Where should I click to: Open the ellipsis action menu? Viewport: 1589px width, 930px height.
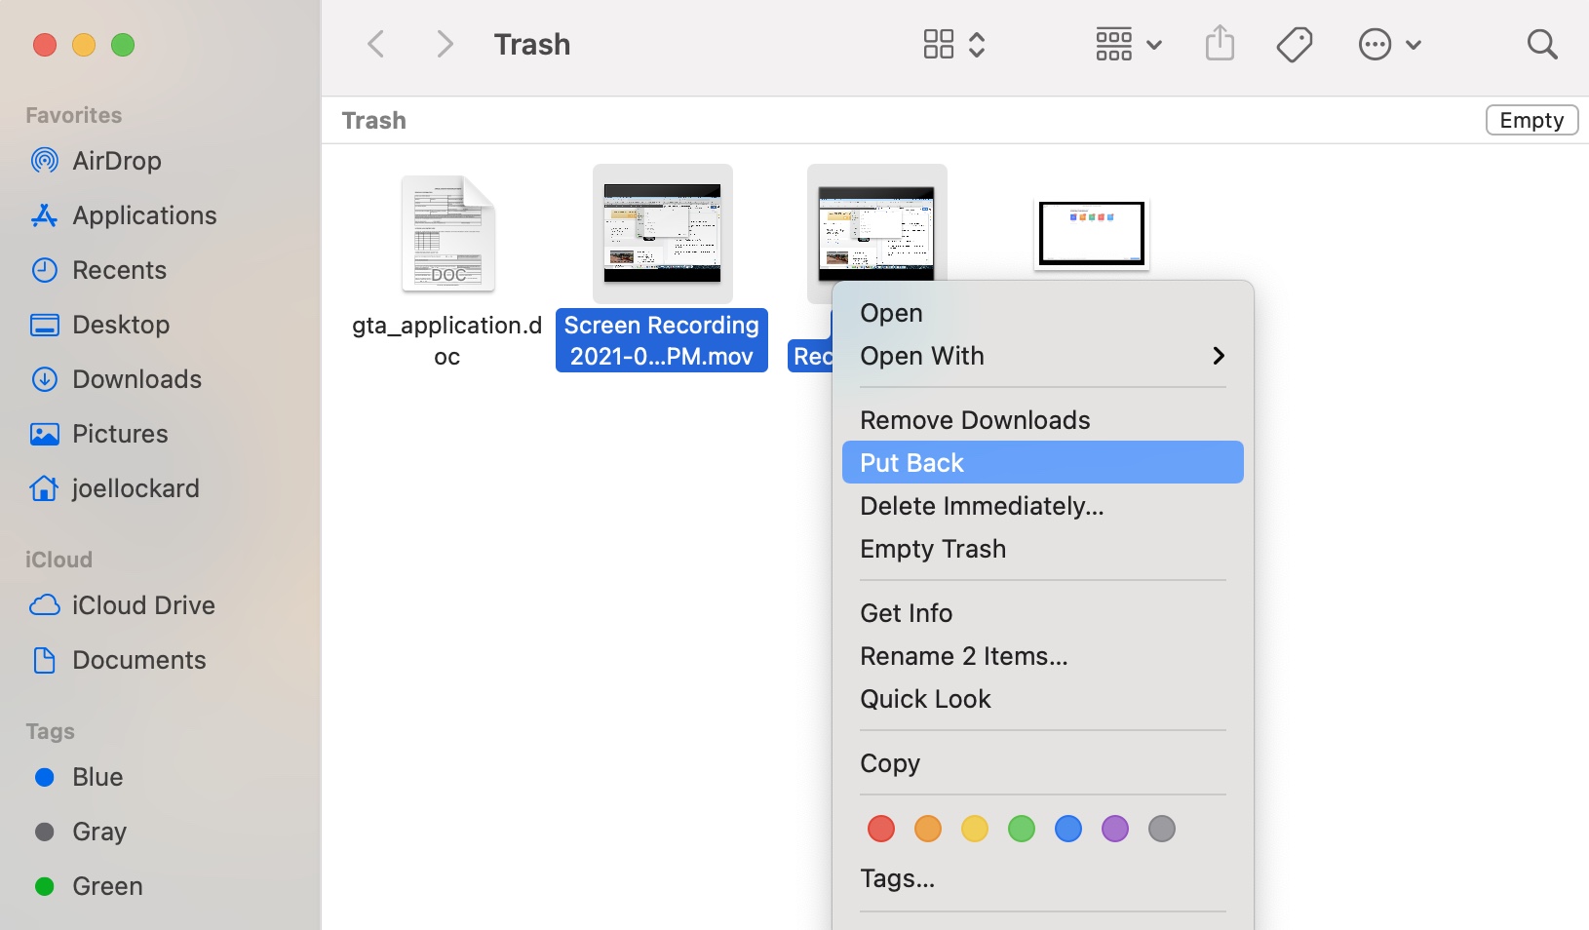[x=1389, y=44]
